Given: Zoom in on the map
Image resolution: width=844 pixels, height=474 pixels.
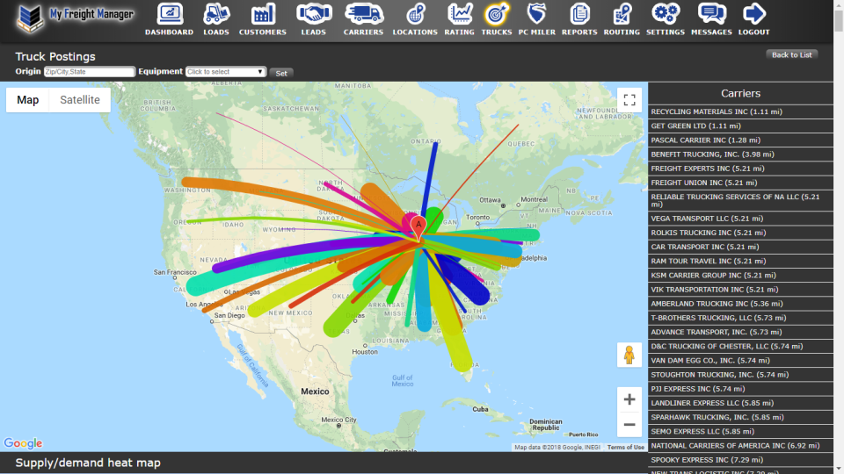Looking at the screenshot, I should [629, 399].
